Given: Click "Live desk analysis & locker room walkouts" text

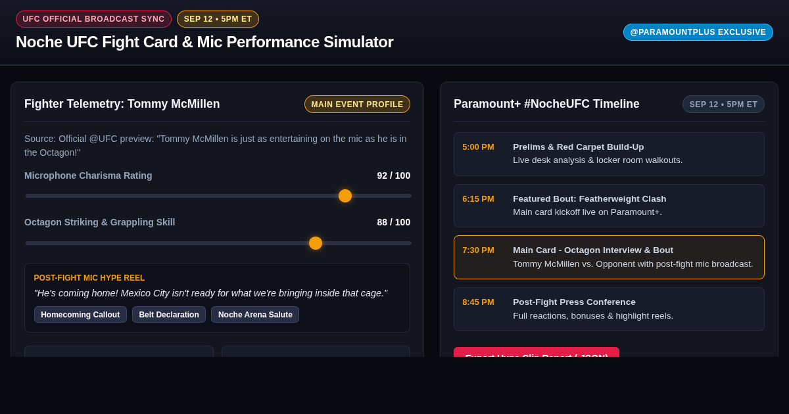Looking at the screenshot, I should point(598,160).
